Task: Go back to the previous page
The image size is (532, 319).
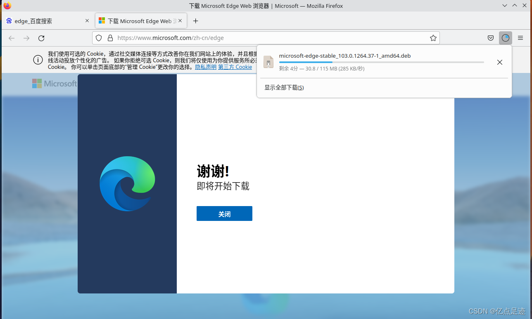Action: (x=12, y=38)
